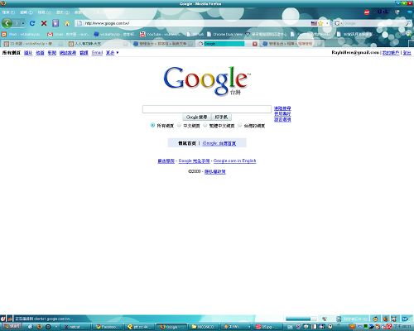Open the netcat window in the taskbar
This screenshot has width=414, height=331.
pyautogui.click(x=75, y=327)
